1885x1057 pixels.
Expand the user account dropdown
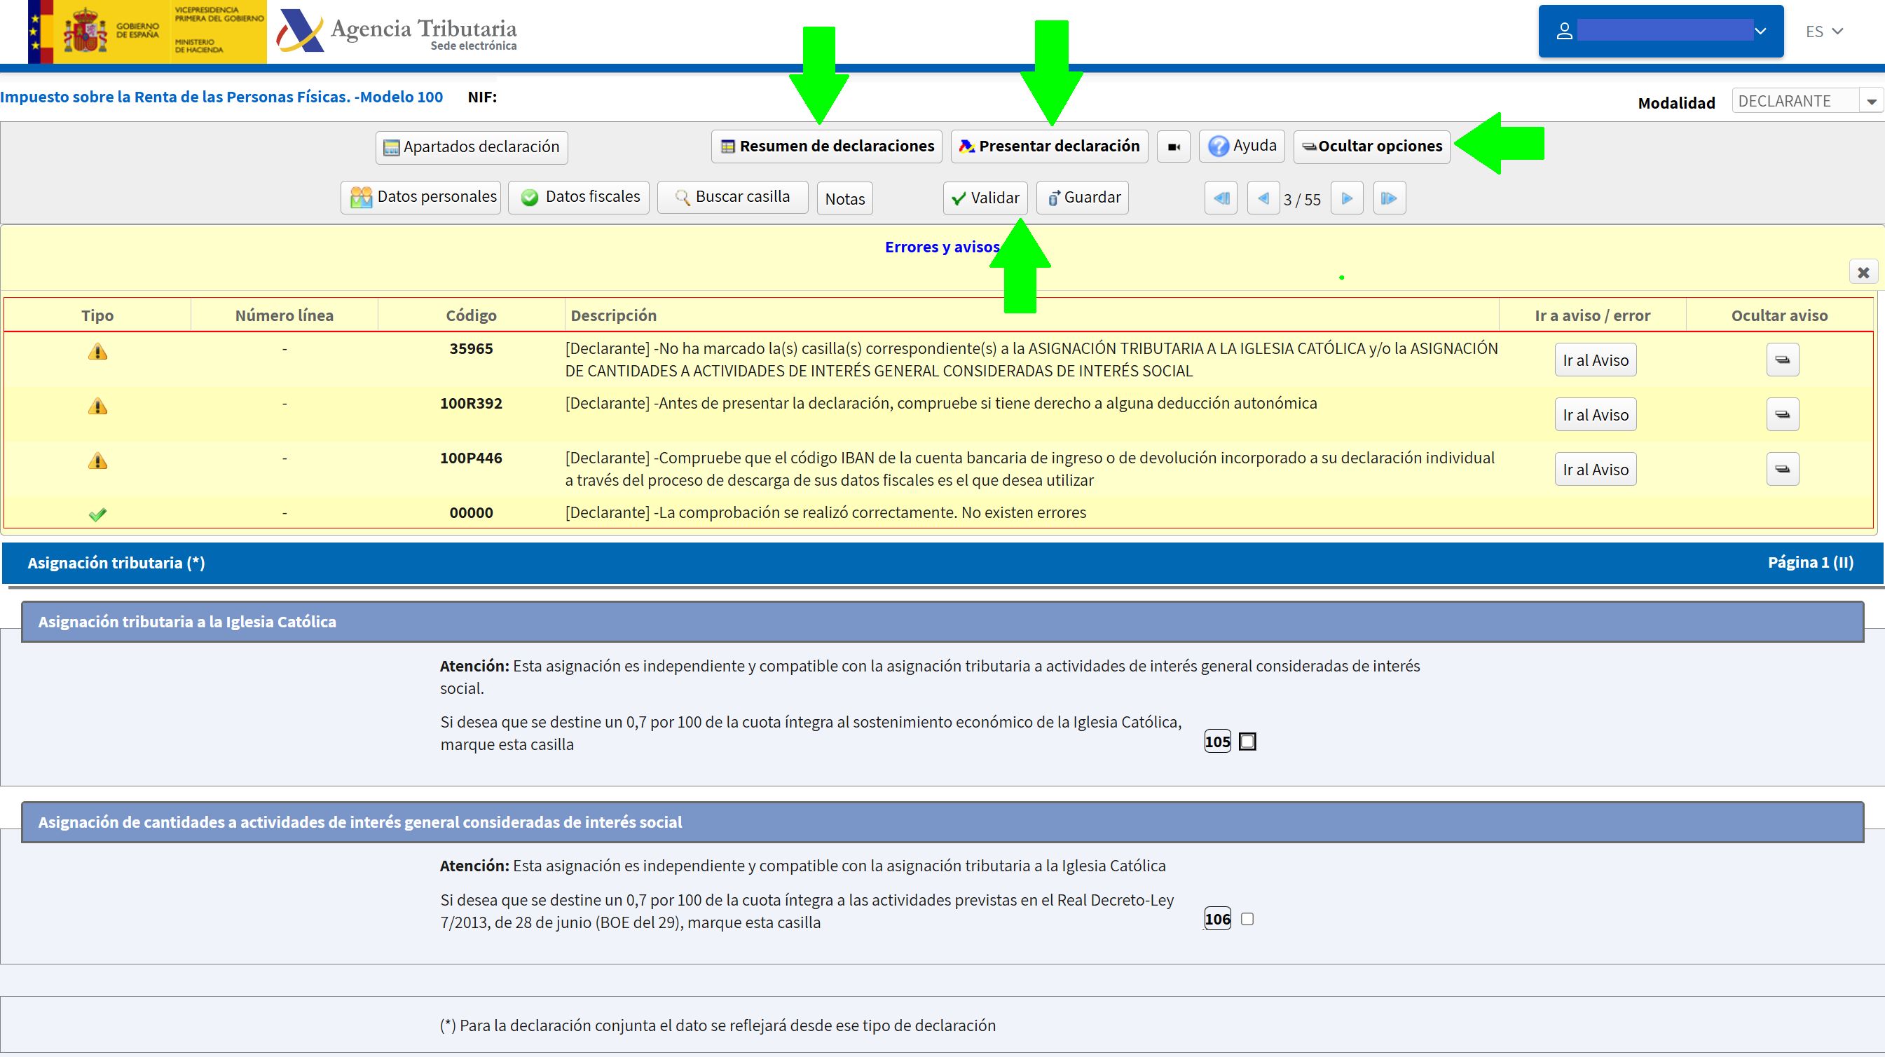pos(1759,32)
